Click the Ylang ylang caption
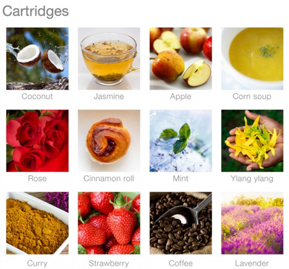The width and height of the screenshot is (289, 269). pyautogui.click(x=252, y=179)
